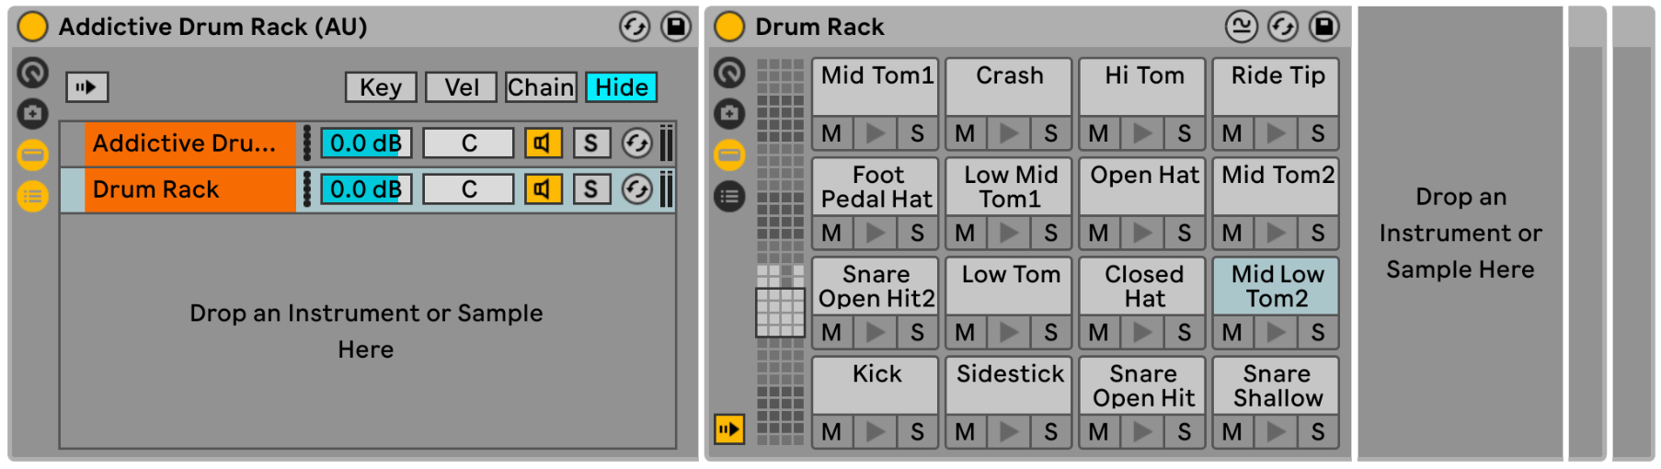Solo the Low Tom pad
Image resolution: width=1661 pixels, height=469 pixels.
(1051, 332)
